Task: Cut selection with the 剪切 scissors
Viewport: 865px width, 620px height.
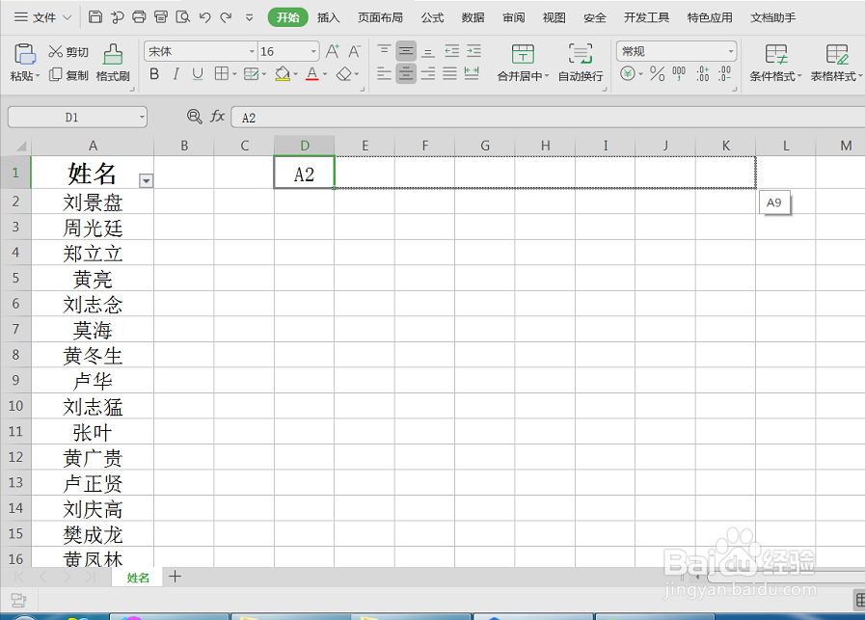Action: coord(68,52)
